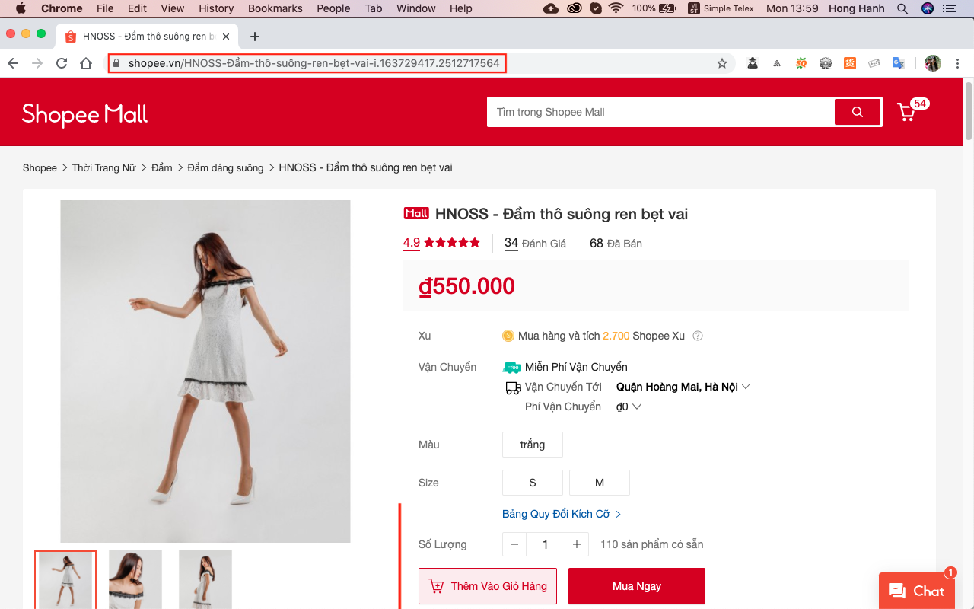Open the Wi-Fi status menu
This screenshot has height=609, width=974.
click(x=616, y=8)
